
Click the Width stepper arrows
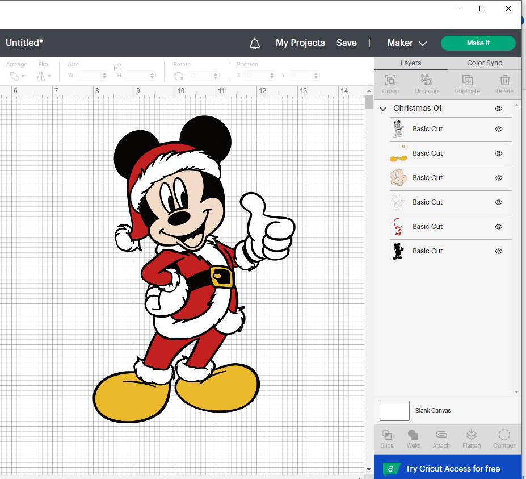coord(104,76)
